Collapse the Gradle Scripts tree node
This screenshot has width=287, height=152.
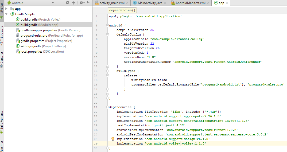click(x=6, y=14)
